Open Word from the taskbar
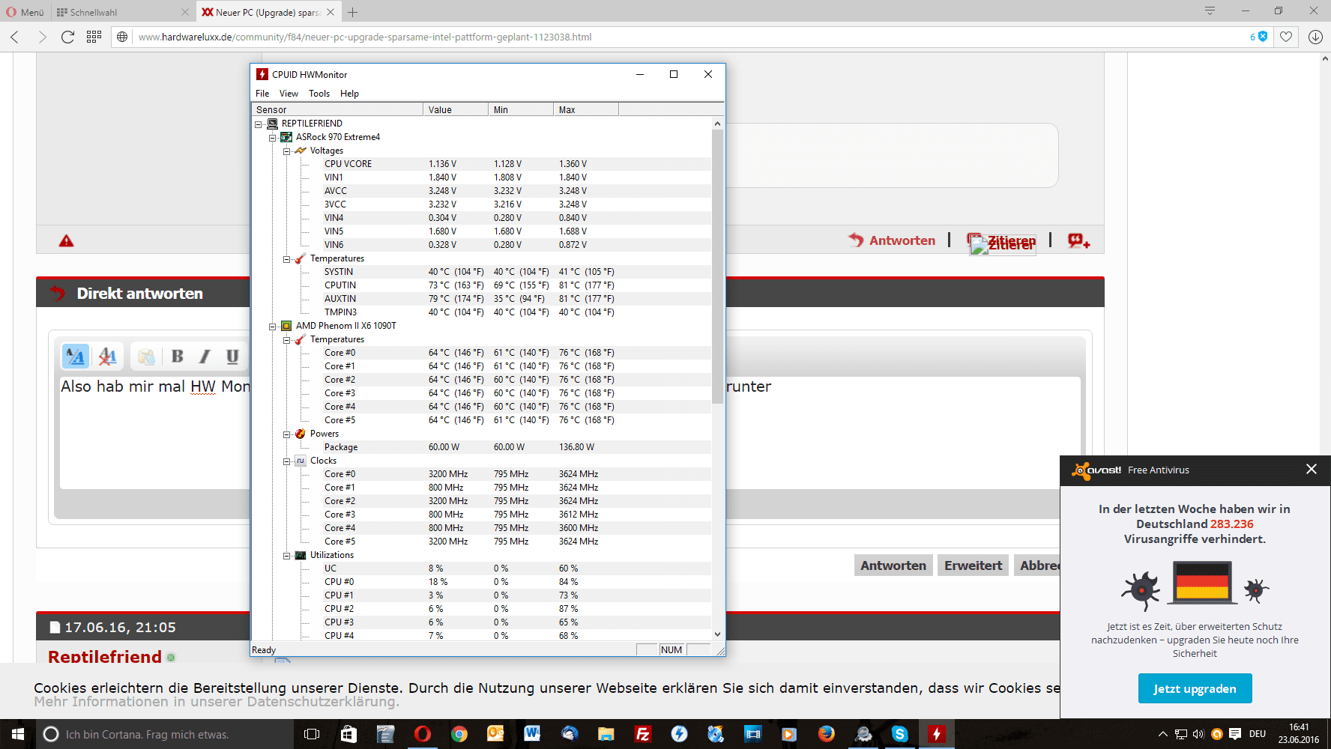The width and height of the screenshot is (1331, 749). click(x=532, y=734)
